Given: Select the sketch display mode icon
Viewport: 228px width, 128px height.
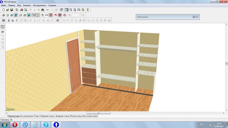Looking at the screenshot, I should [x=7, y=15].
